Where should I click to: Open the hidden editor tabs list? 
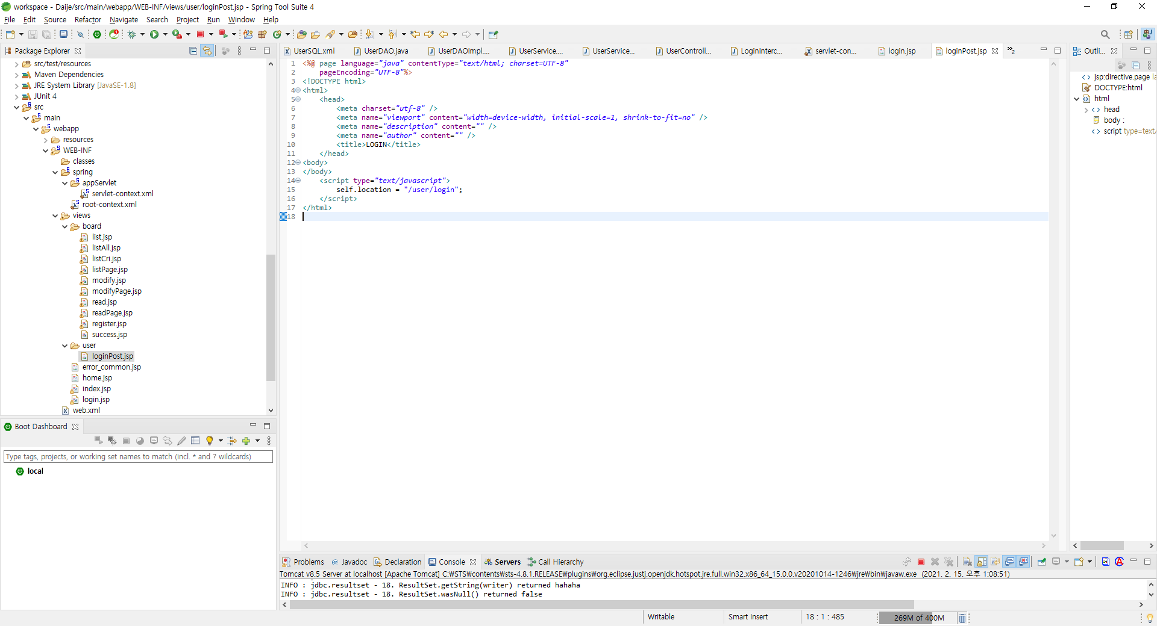point(1011,51)
